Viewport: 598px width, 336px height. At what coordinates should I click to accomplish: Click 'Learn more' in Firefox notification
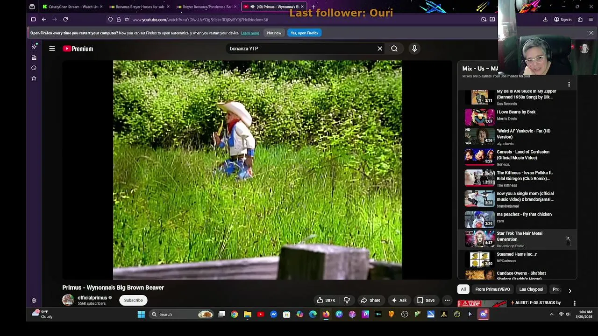point(250,33)
